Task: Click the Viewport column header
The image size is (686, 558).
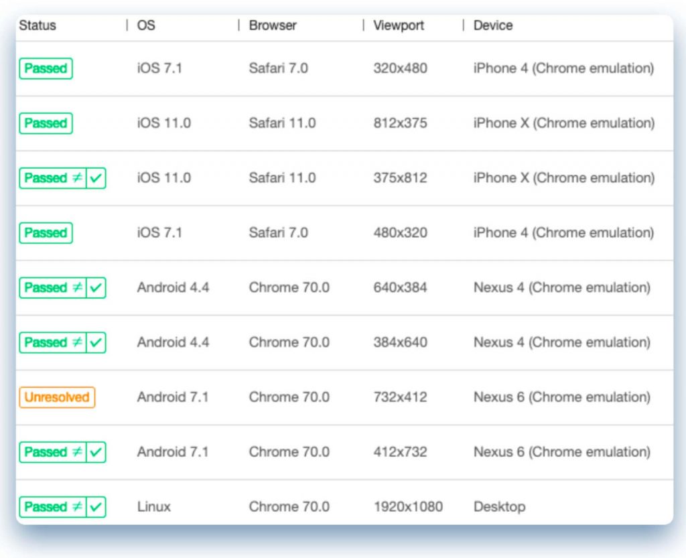Action: [399, 25]
